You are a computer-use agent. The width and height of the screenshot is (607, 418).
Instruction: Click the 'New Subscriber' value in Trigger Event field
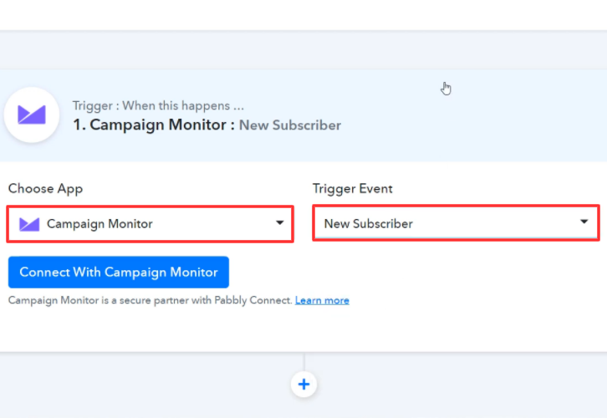[x=369, y=224]
